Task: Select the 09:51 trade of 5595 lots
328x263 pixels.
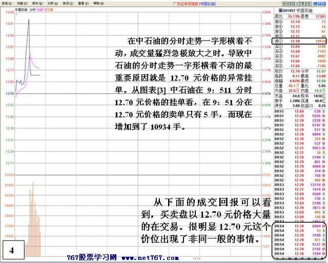Action: coord(300,116)
